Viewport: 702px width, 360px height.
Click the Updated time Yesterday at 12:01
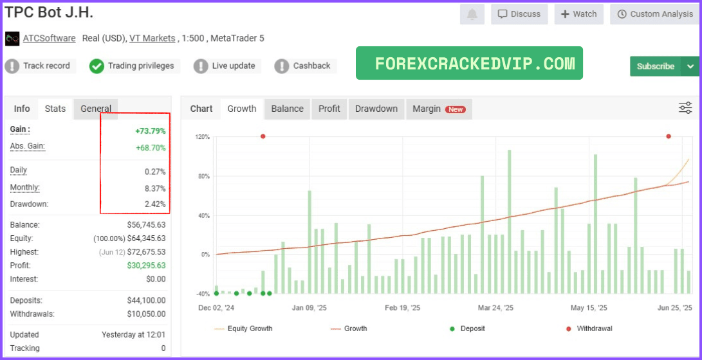click(x=133, y=334)
